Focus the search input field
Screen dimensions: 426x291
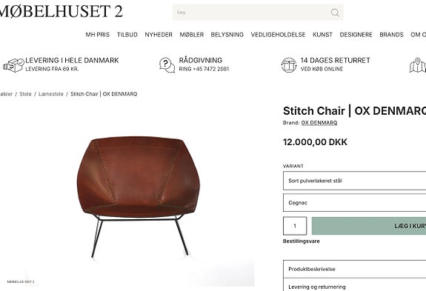click(x=250, y=12)
